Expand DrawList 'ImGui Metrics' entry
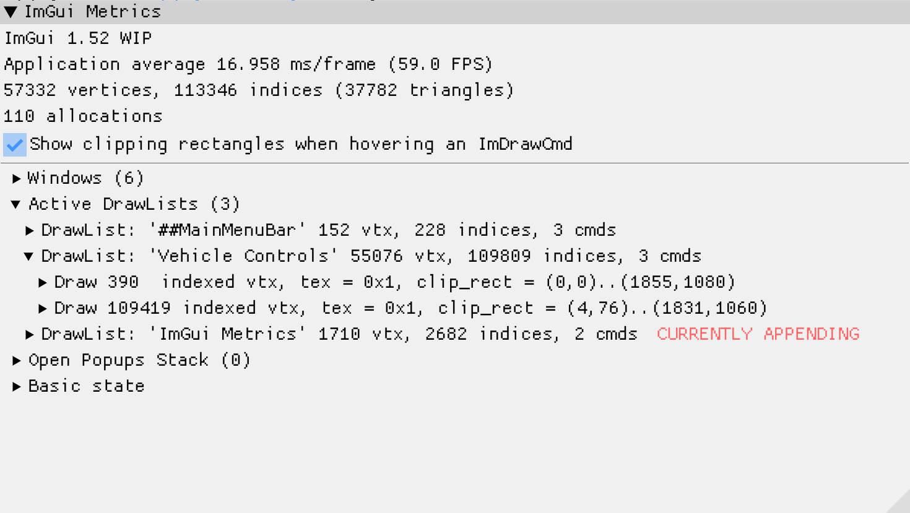 tap(29, 334)
